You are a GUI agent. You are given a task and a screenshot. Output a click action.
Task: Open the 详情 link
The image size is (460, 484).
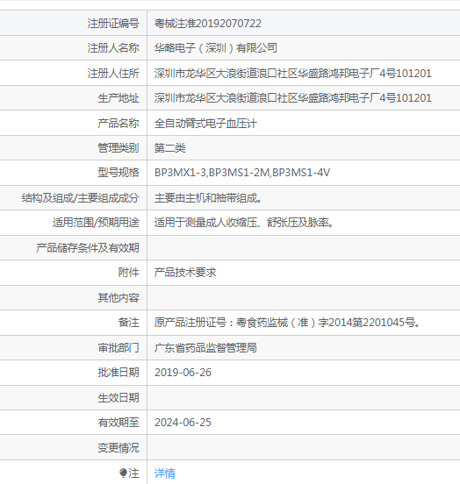tap(165, 473)
